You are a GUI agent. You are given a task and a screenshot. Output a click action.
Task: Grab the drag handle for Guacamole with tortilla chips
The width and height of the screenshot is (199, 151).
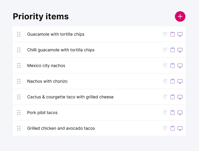(x=19, y=34)
